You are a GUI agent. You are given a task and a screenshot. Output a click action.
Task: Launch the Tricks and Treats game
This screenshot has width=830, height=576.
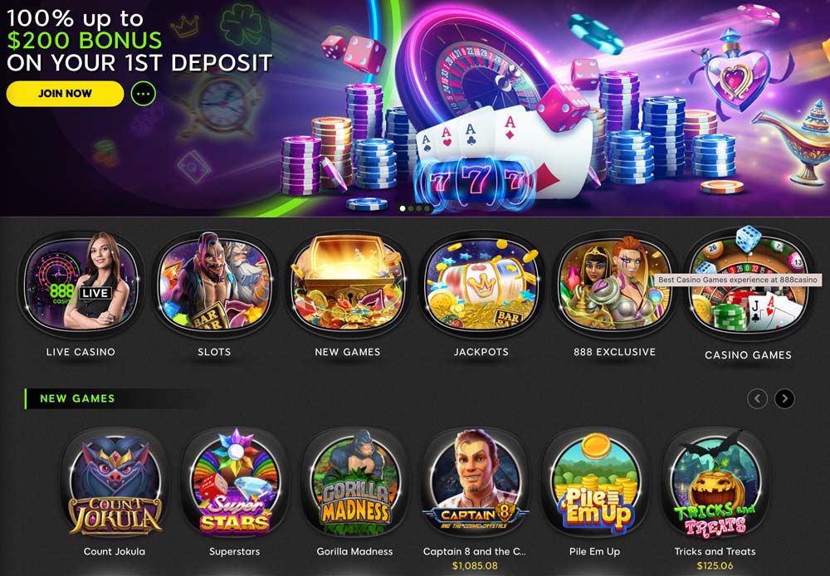pos(715,483)
